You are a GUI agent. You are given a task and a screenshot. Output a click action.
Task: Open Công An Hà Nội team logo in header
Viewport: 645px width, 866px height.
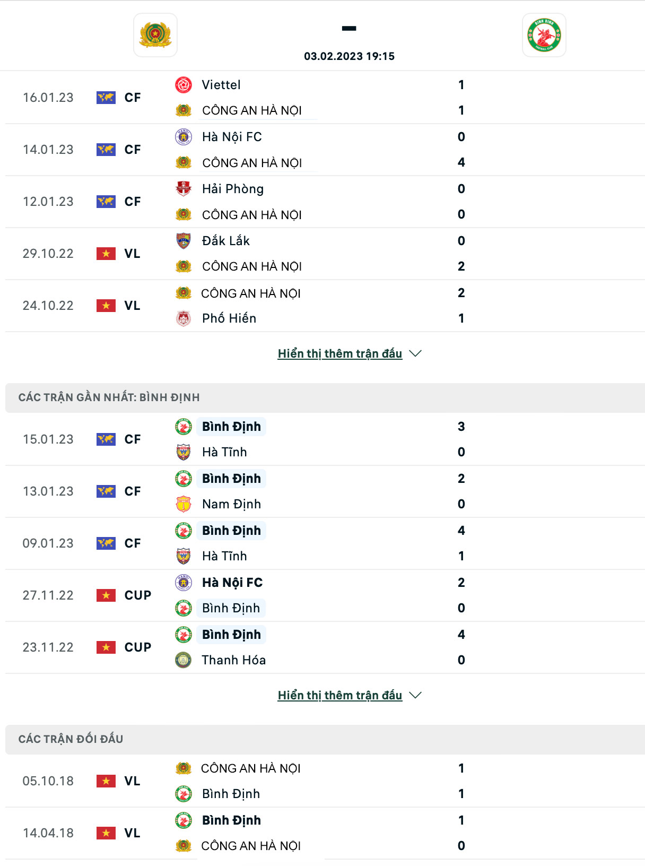pyautogui.click(x=155, y=35)
